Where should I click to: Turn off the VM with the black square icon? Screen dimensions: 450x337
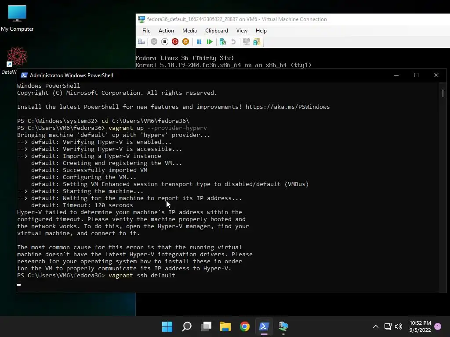pos(164,42)
